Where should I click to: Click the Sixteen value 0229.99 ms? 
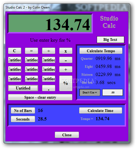click(108, 74)
